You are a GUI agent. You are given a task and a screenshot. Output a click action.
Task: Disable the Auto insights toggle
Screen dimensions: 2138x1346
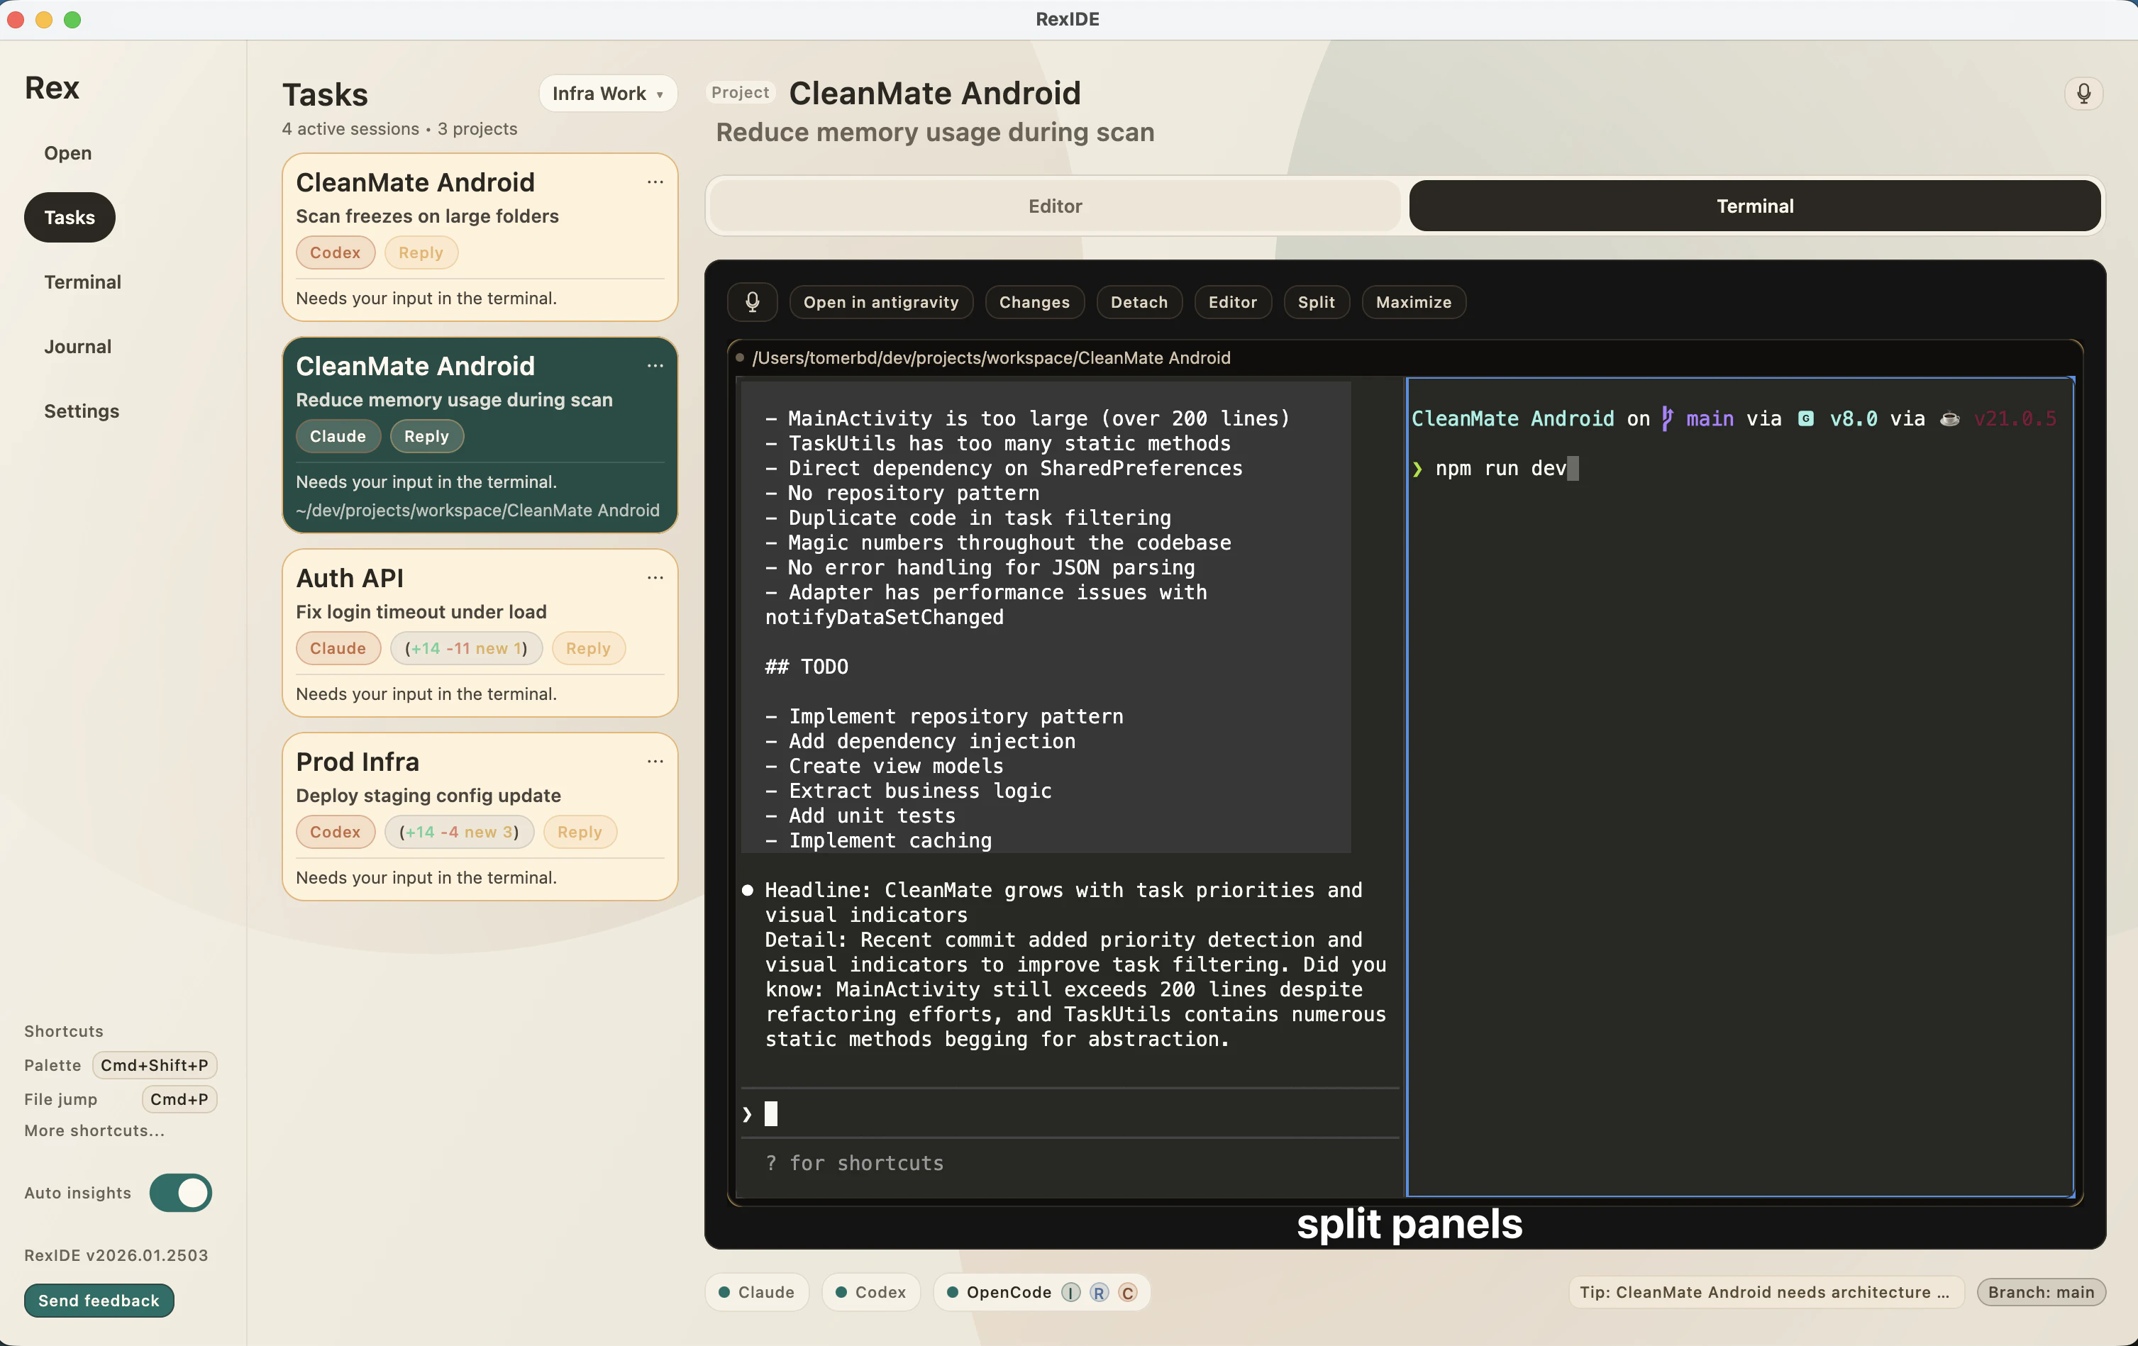180,1192
